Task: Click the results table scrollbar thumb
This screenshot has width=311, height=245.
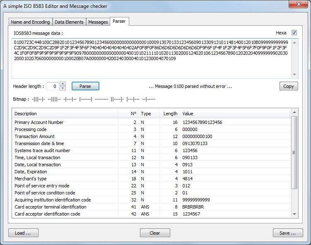Action: pyautogui.click(x=294, y=153)
